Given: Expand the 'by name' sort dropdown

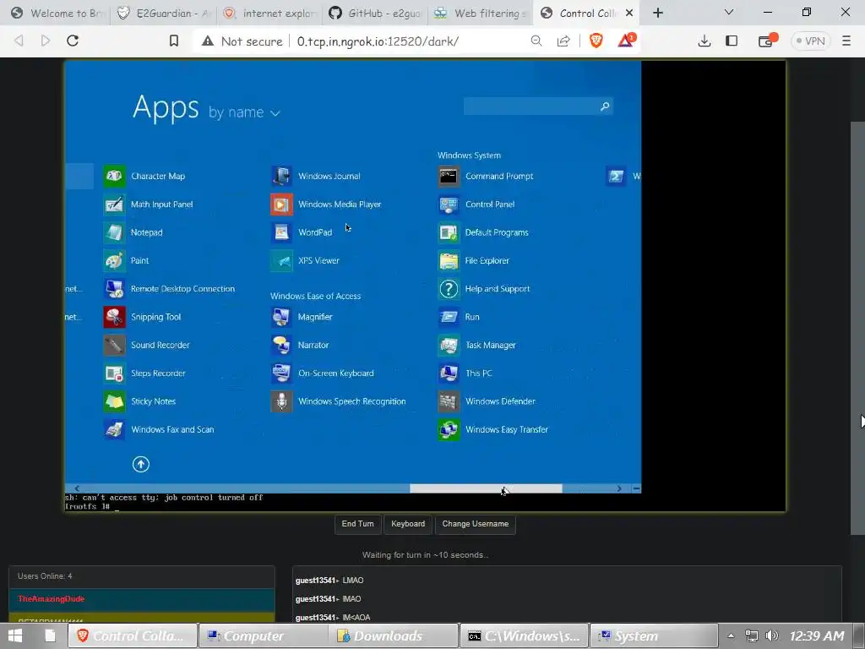Looking at the screenshot, I should [244, 112].
